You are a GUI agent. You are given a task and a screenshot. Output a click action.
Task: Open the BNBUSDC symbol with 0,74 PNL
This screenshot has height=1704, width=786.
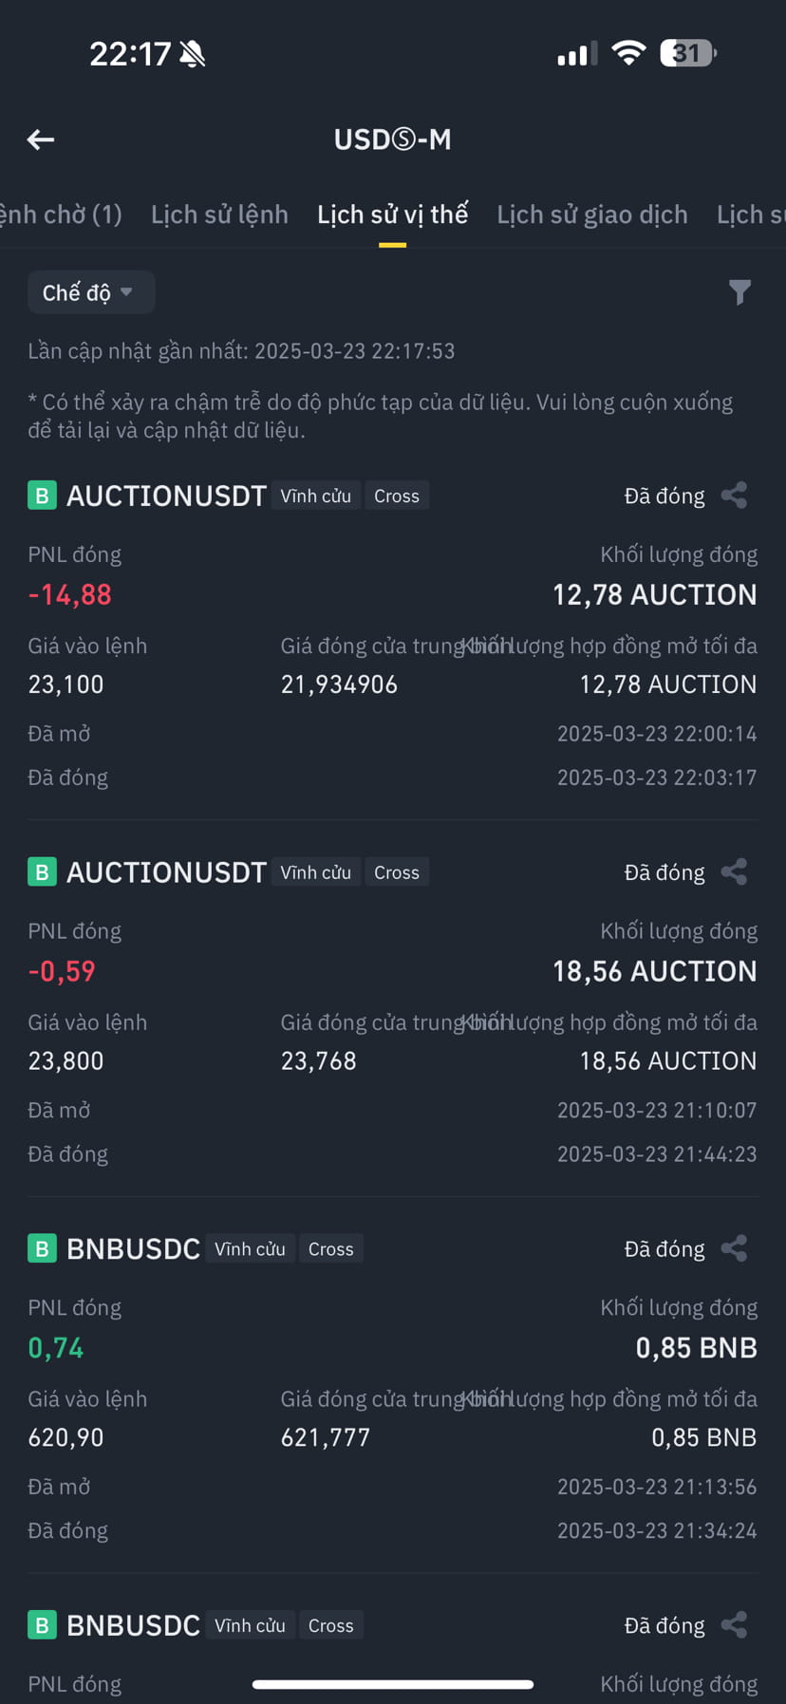(x=133, y=1248)
